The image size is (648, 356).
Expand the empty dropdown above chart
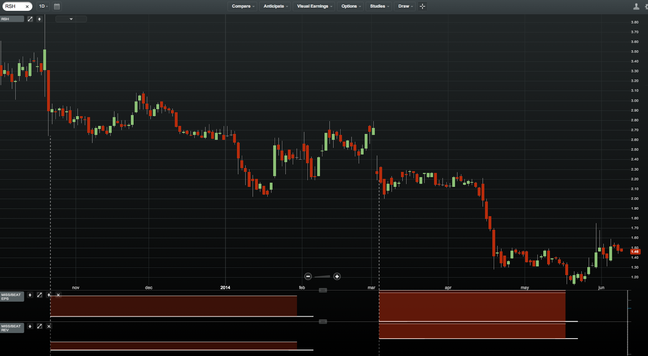(x=71, y=19)
